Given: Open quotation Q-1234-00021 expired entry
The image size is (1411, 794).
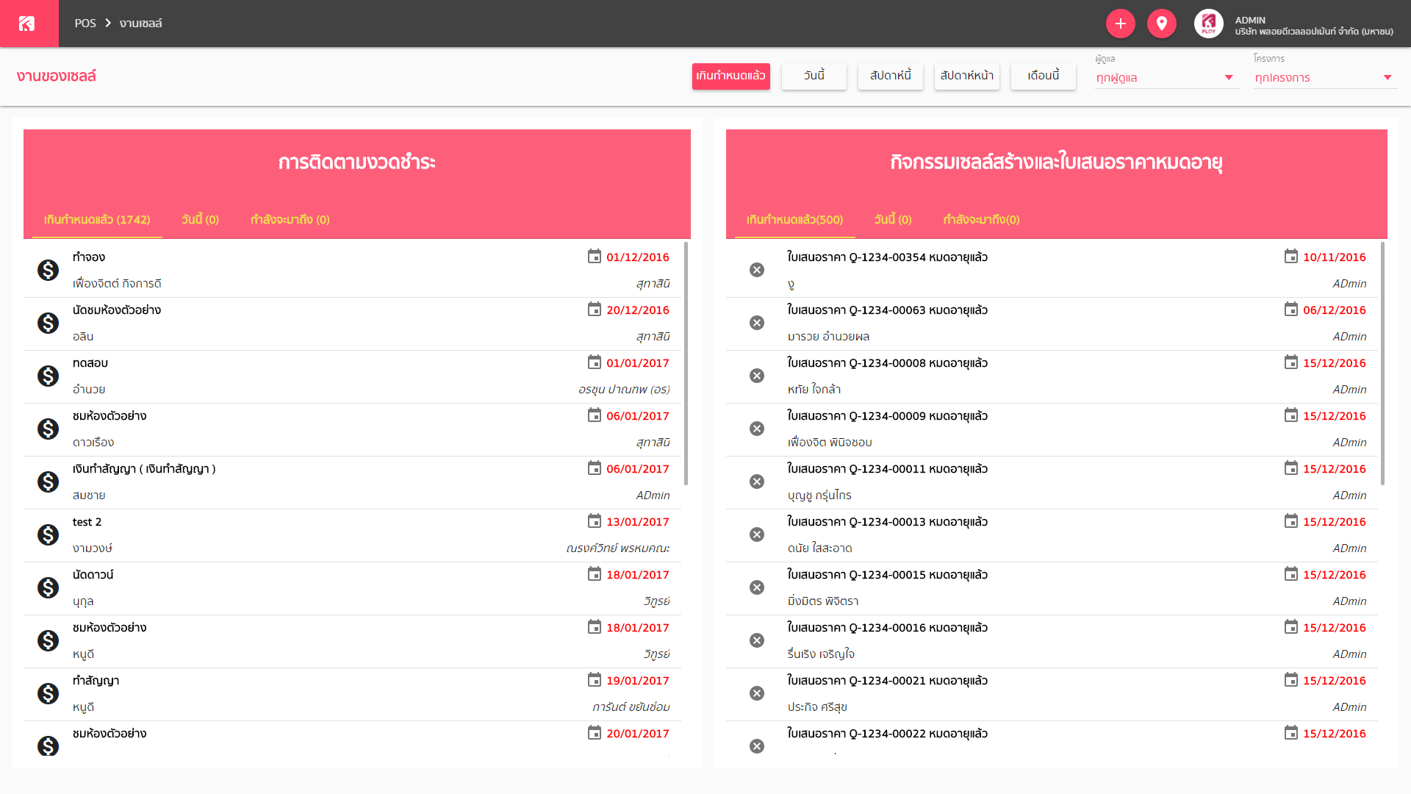Looking at the screenshot, I should click(1052, 694).
